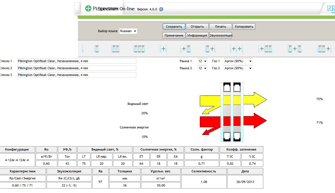Click the 75% light transmission value

319,99
